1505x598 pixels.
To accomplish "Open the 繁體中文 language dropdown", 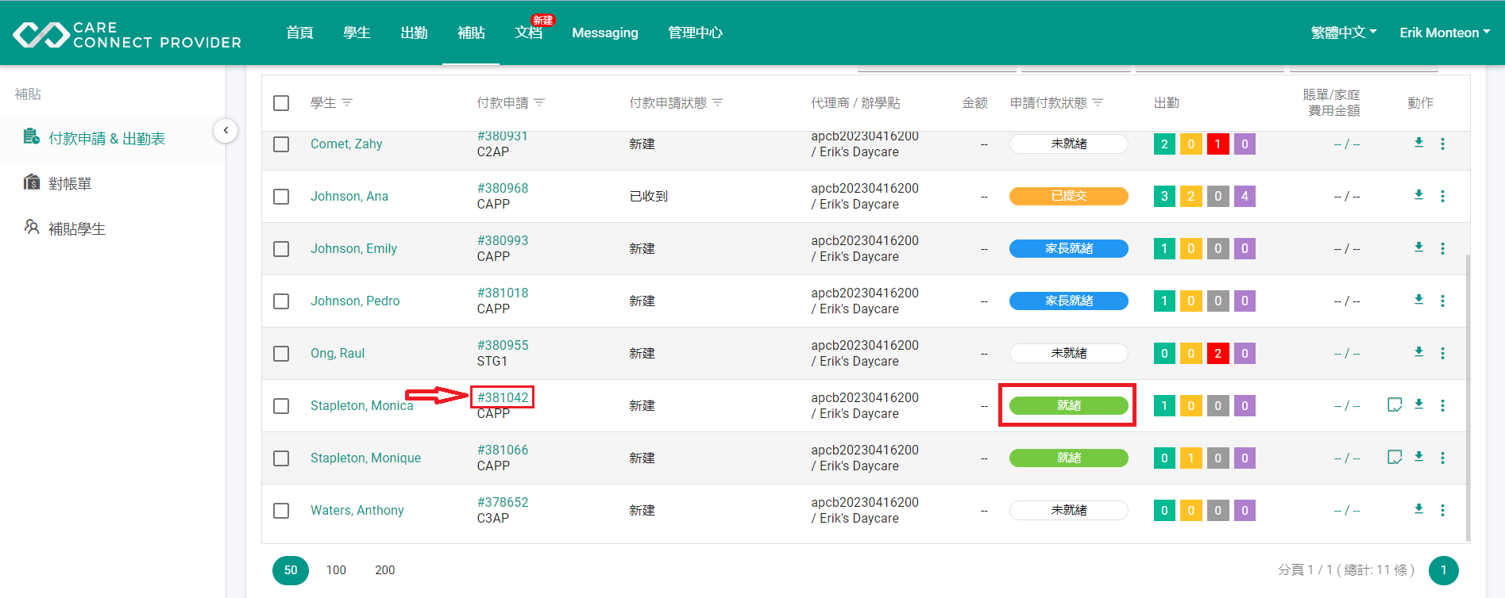I will point(1343,33).
